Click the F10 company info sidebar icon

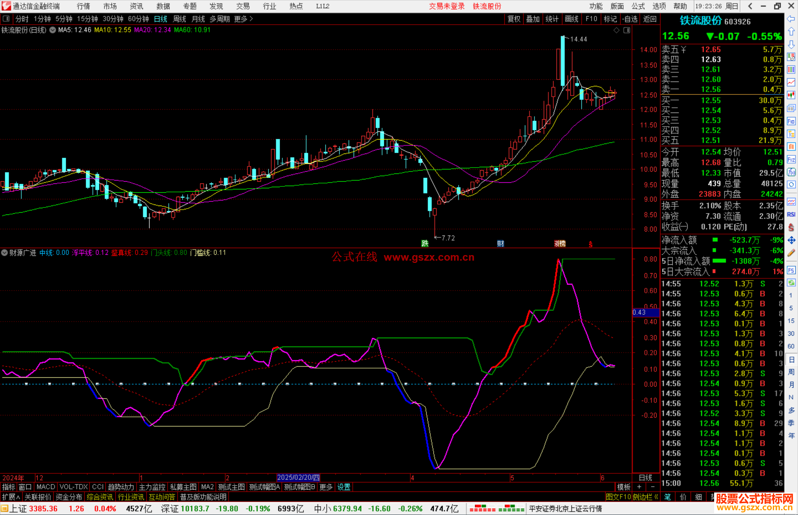click(791, 121)
